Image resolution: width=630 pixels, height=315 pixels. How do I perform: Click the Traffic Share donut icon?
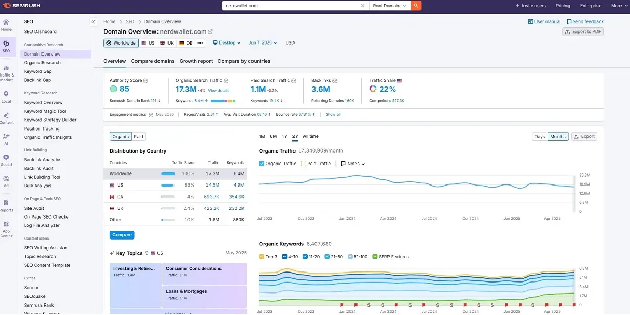point(373,90)
